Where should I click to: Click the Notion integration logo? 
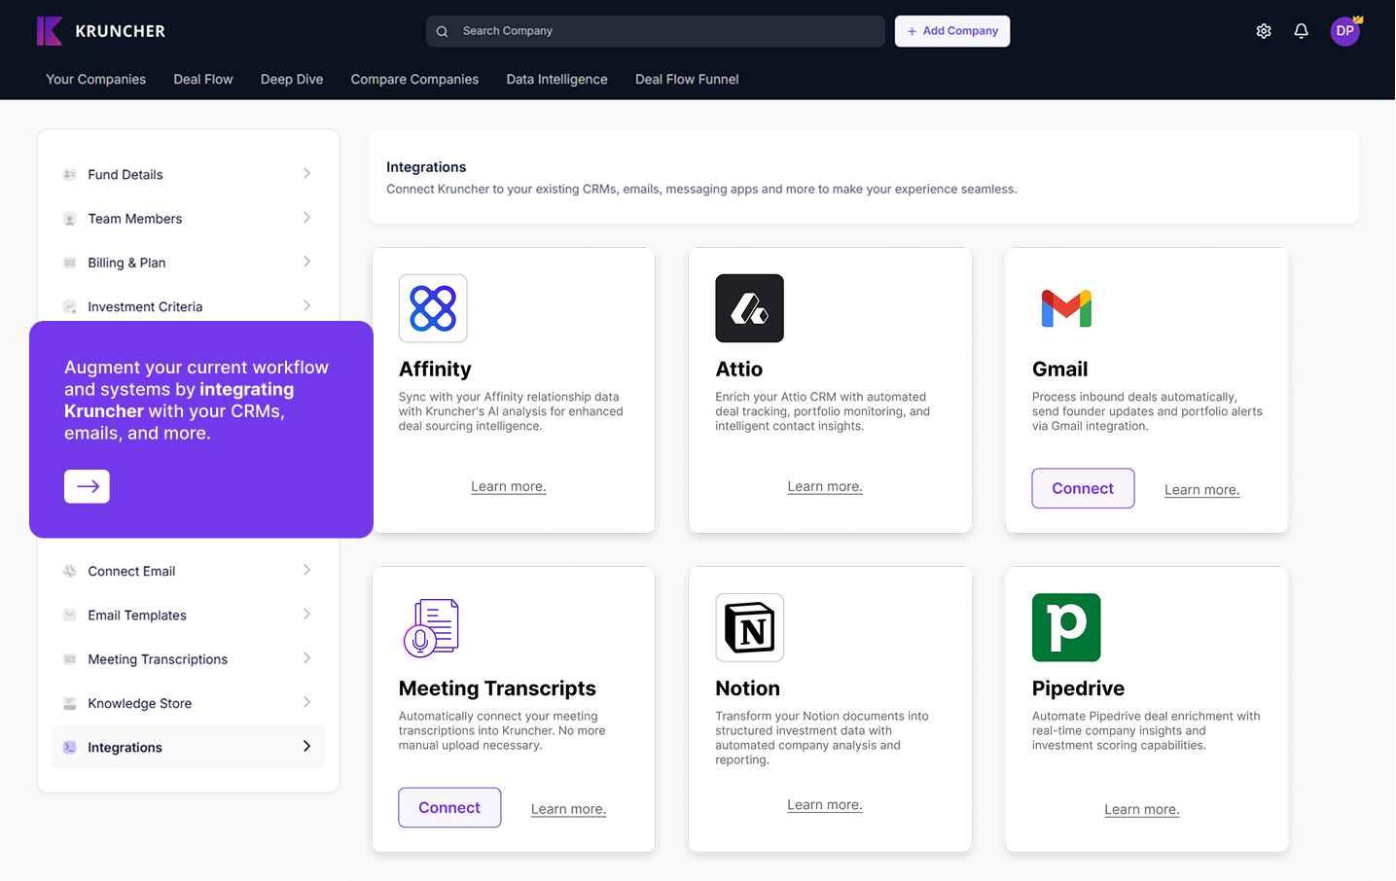[749, 627]
